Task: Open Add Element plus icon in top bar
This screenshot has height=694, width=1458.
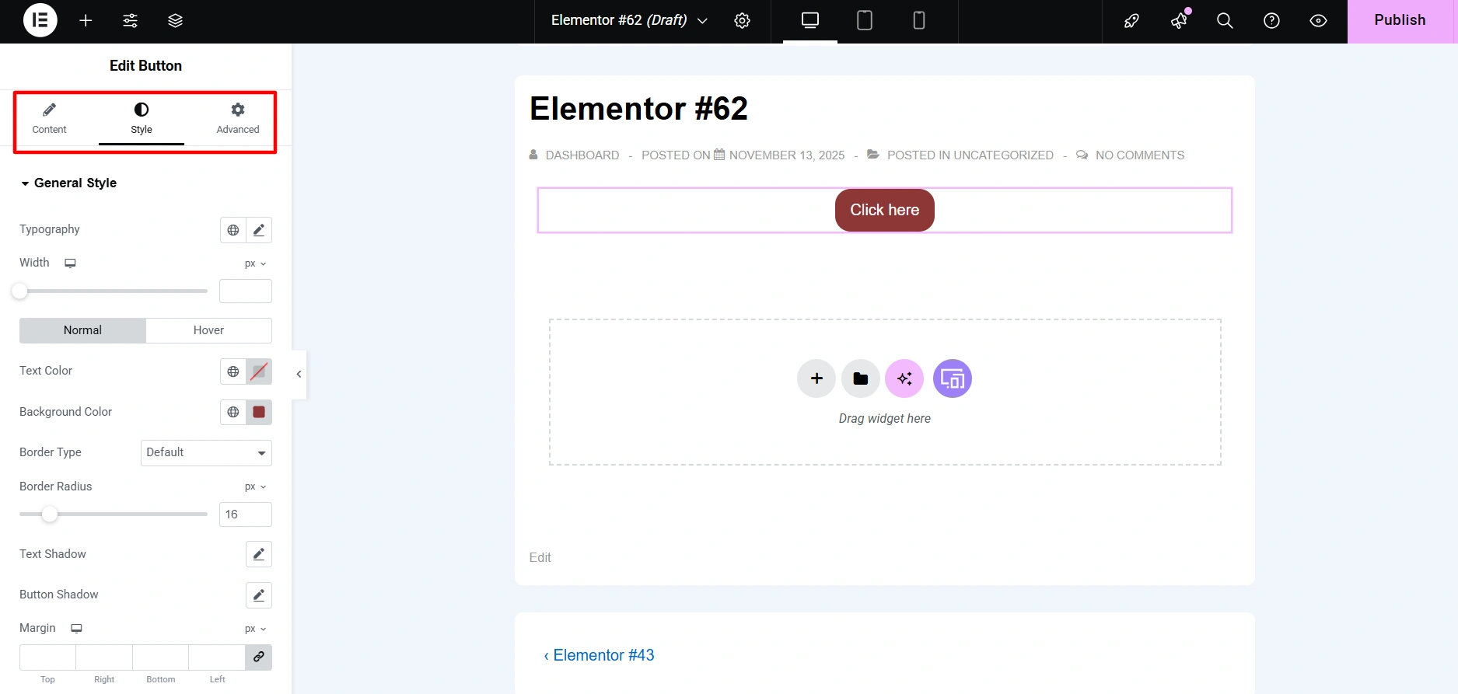Action: [86, 21]
